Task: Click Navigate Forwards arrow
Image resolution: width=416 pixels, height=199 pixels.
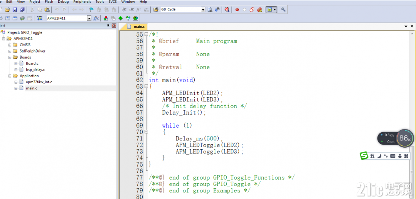Action: 81,10
